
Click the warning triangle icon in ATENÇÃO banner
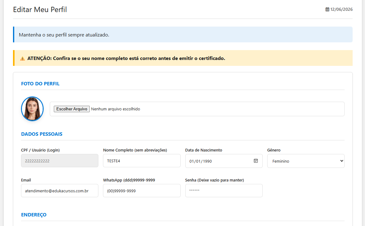coord(22,58)
